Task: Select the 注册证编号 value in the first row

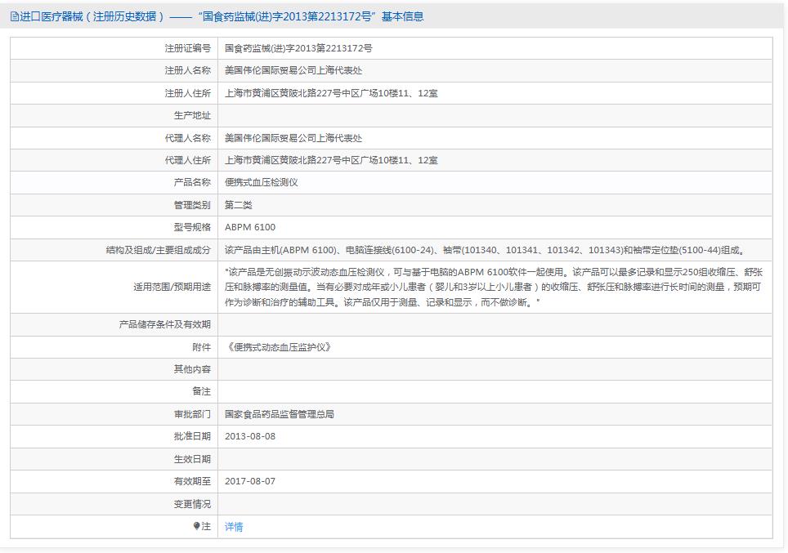Action: click(298, 49)
